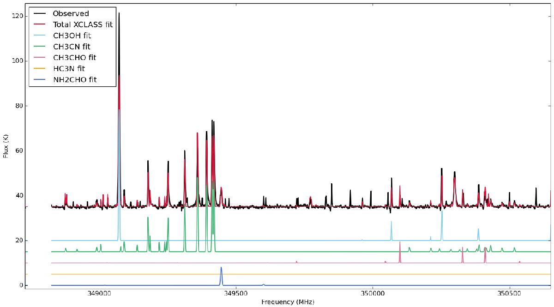The image size is (554, 307).
Task: Click the red Total XCLASS line swatch
Action: 40,24
